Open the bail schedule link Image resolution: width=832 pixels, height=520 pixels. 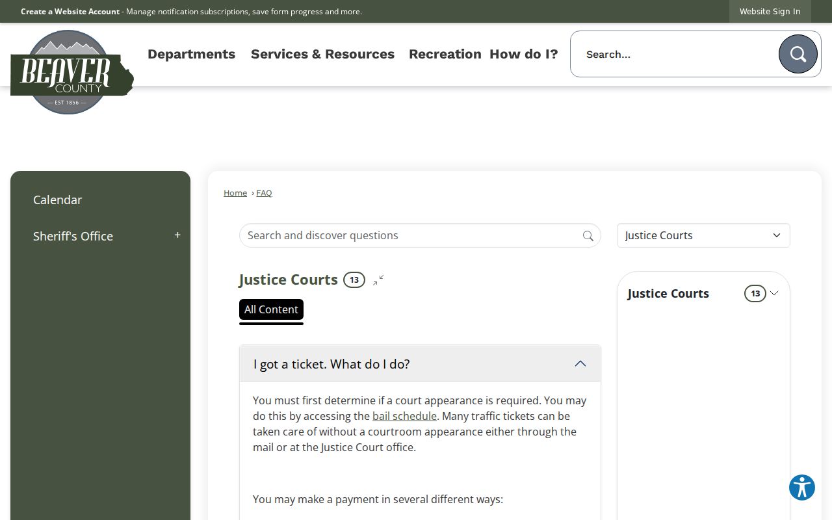(404, 416)
